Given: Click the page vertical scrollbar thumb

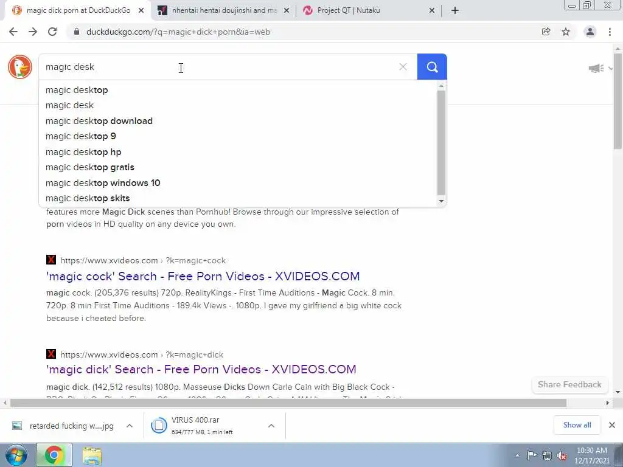Looking at the screenshot, I should tap(618, 101).
